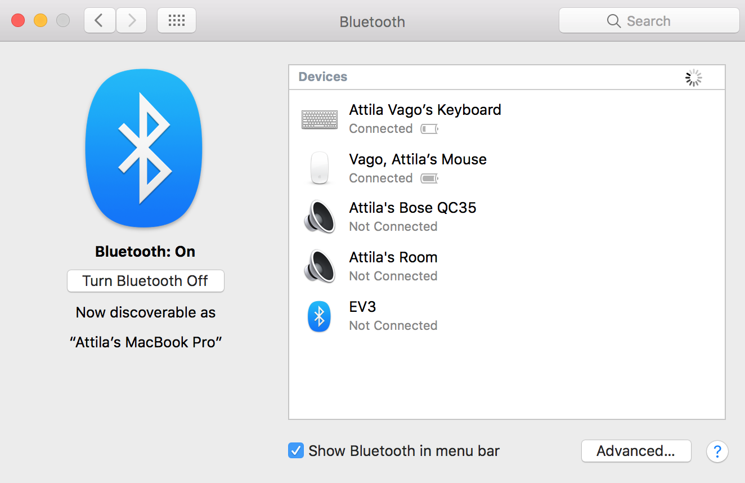Click the keyboard device icon
The height and width of the screenshot is (483, 745).
pos(320,119)
